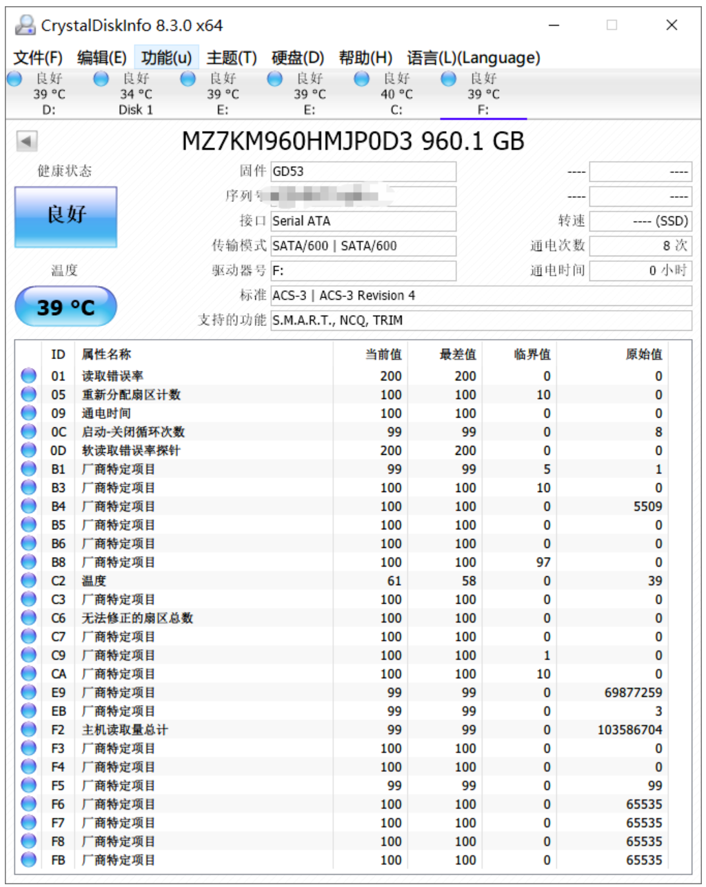Click the 原始值 column header

(644, 354)
